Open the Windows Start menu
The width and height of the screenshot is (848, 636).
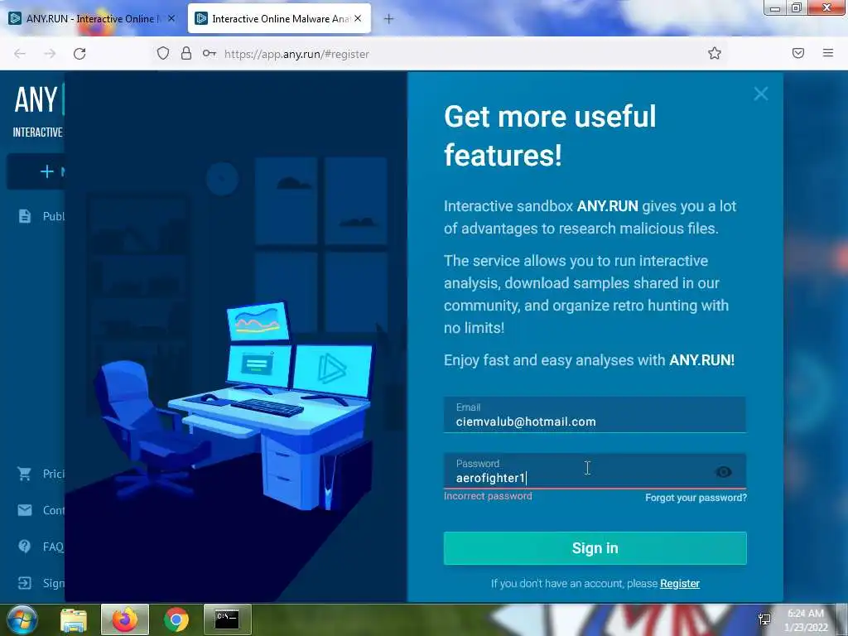(x=22, y=619)
